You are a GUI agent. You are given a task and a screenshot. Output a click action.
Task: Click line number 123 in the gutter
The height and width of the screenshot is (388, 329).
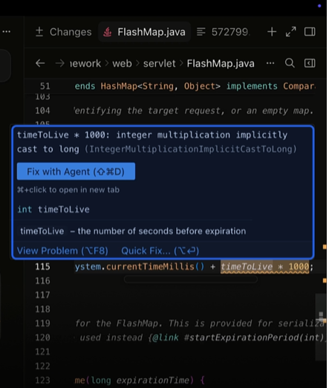coord(42,380)
